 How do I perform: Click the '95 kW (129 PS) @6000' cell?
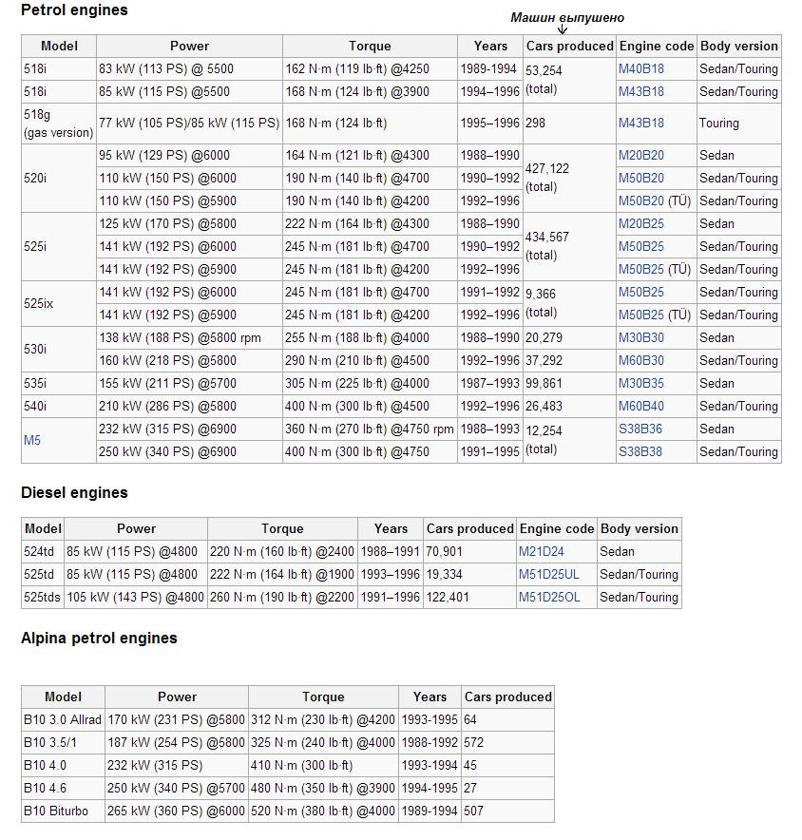click(x=189, y=155)
